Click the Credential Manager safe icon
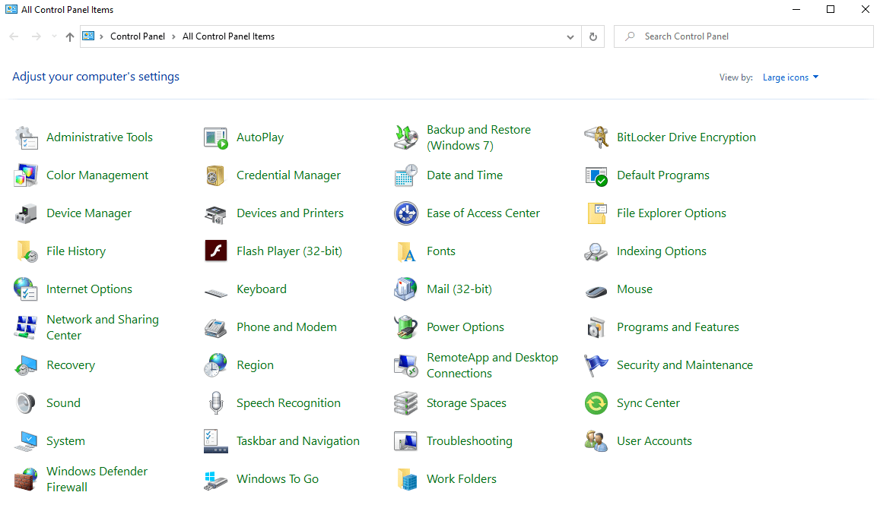 point(215,175)
